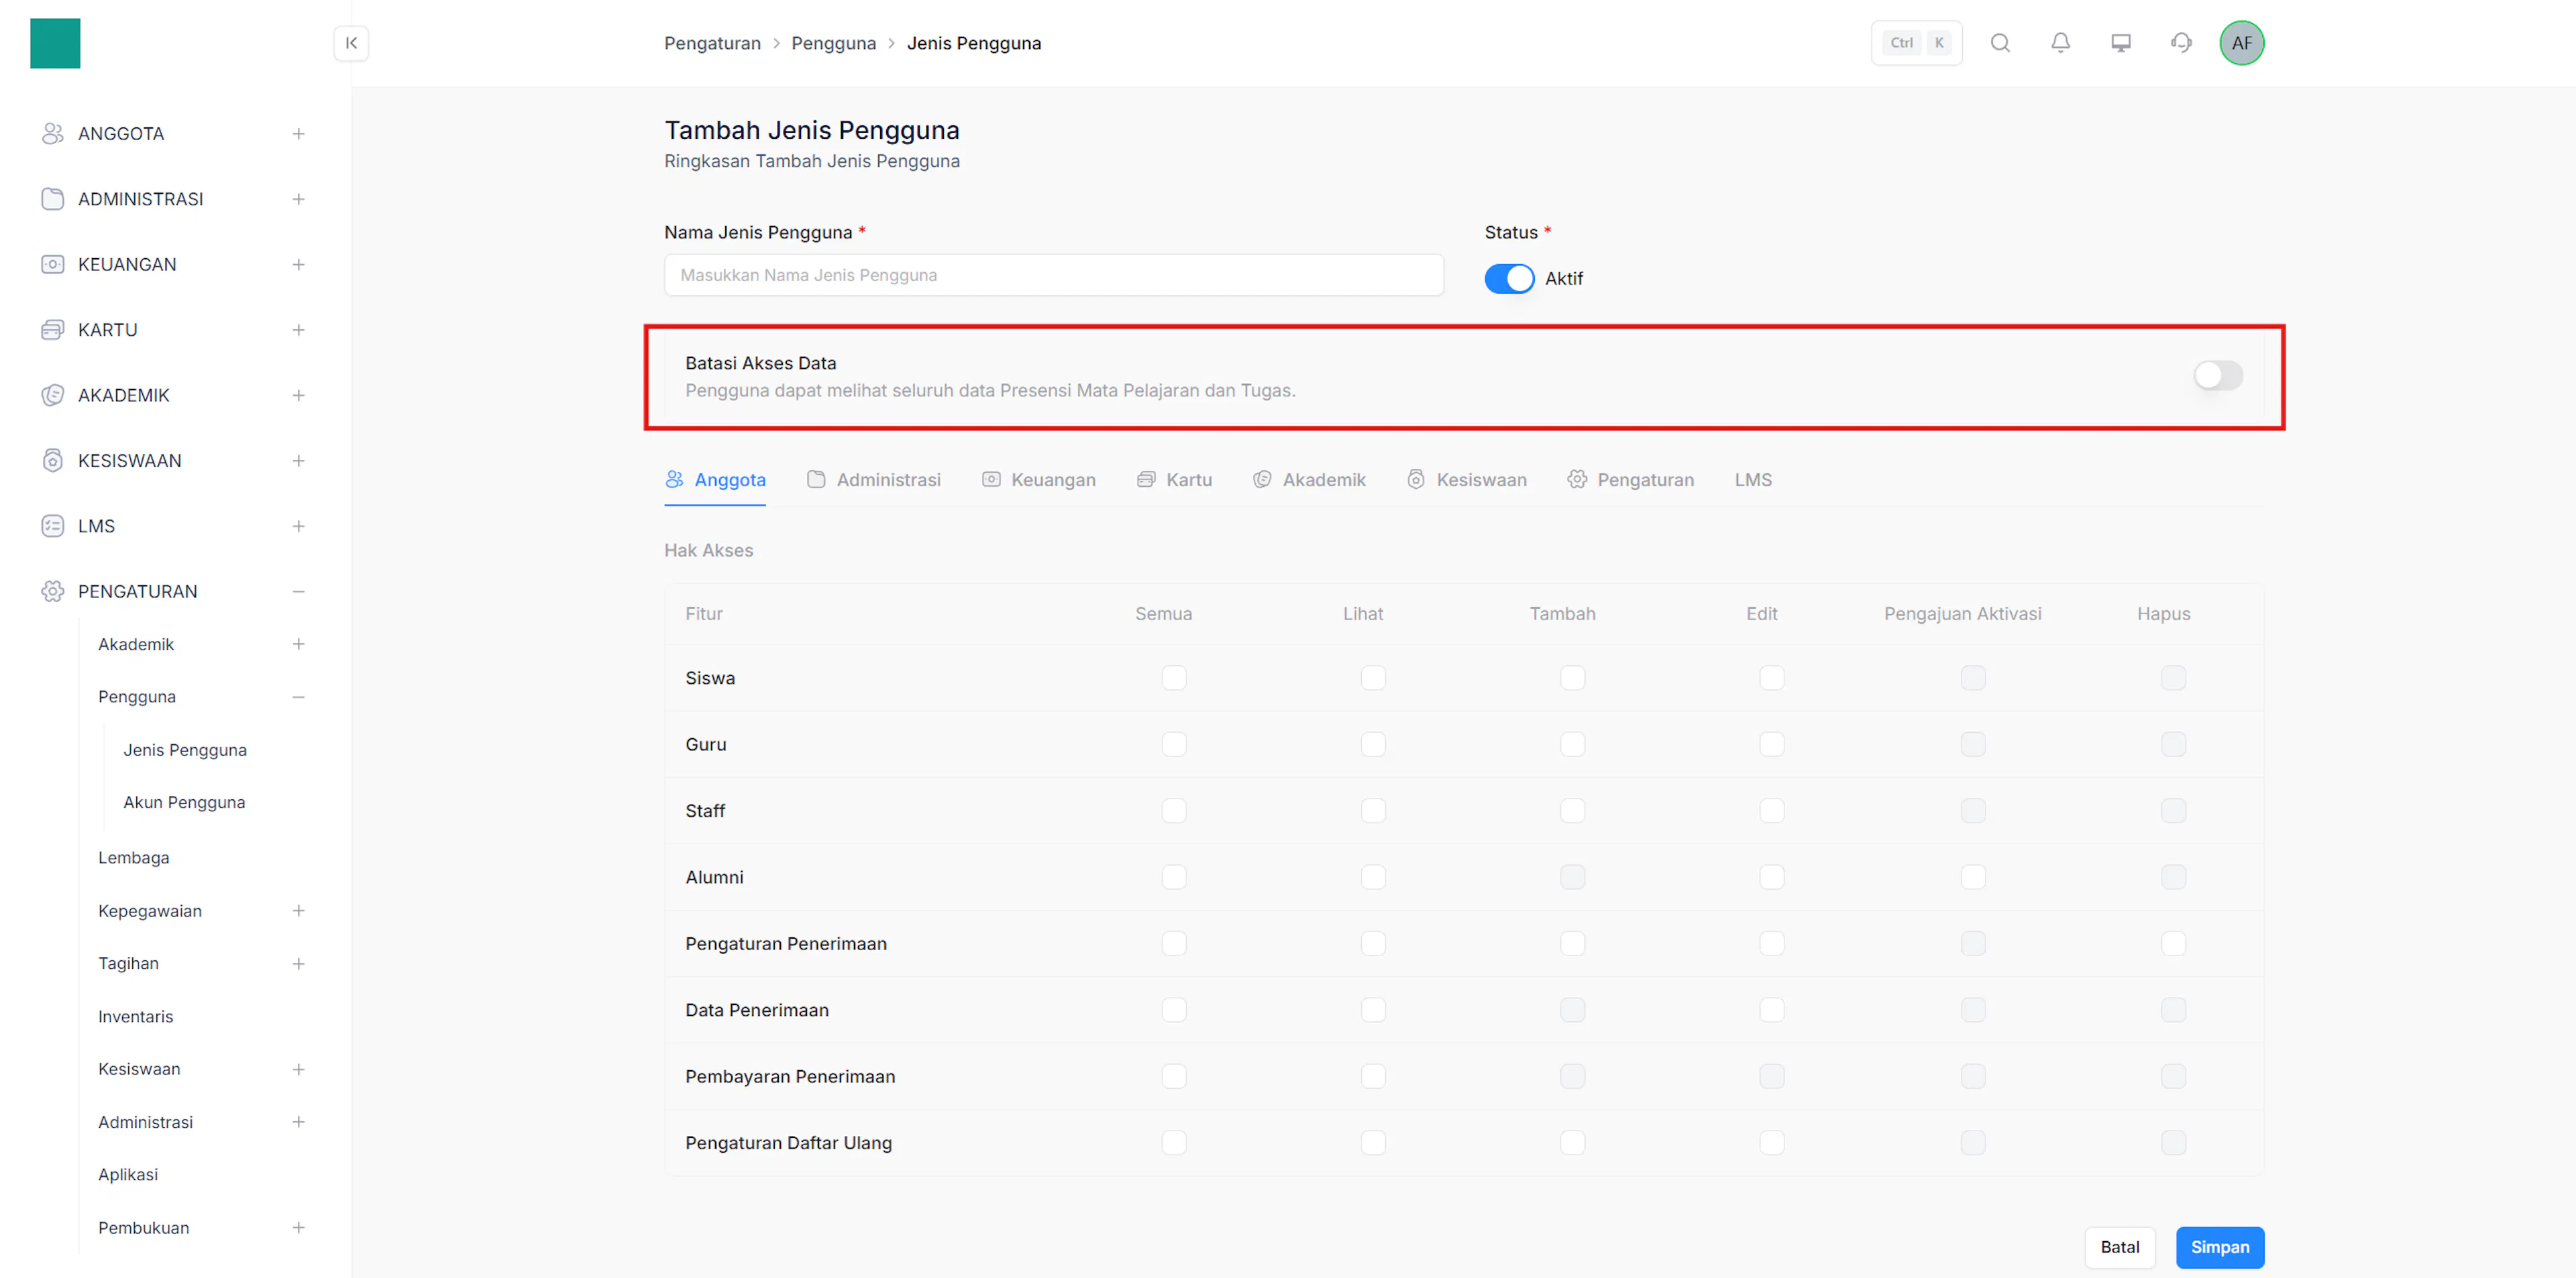Click the Kesiswaan icon in sidebar
This screenshot has height=1278, width=2576.
[53, 461]
